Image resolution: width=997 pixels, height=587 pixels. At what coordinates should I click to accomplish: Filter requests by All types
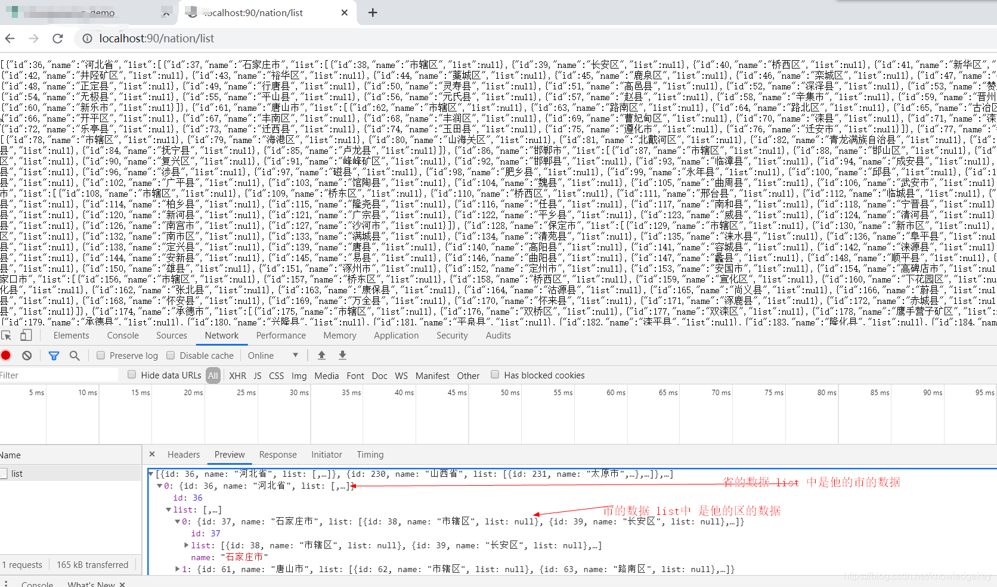tap(213, 375)
